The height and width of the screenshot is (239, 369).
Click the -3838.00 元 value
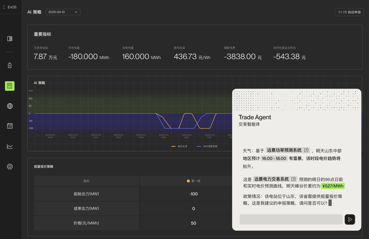click(243, 57)
